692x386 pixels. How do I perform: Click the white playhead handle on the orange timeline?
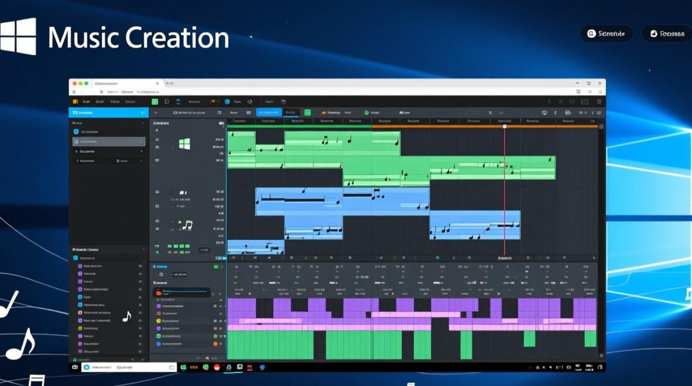[x=505, y=126]
